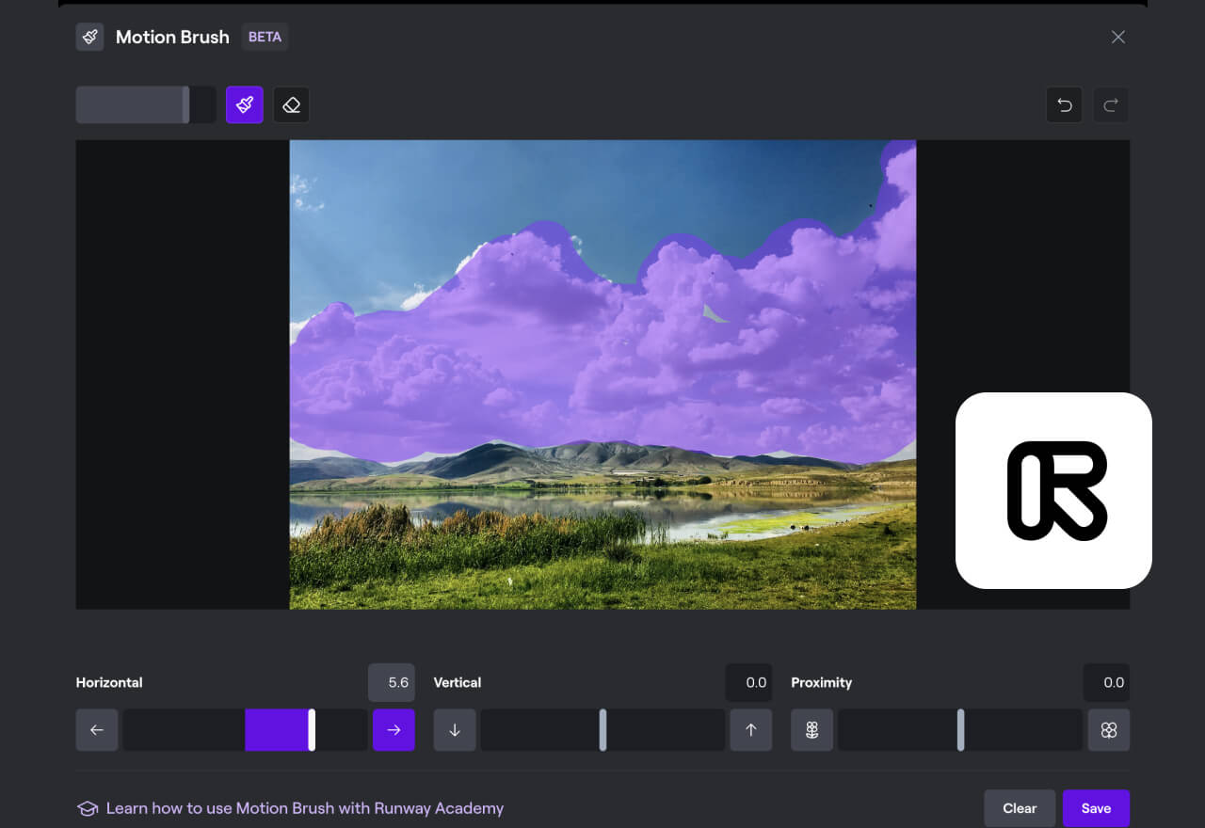This screenshot has width=1205, height=828.
Task: Click the Proximity slider handle
Action: pyautogui.click(x=960, y=730)
